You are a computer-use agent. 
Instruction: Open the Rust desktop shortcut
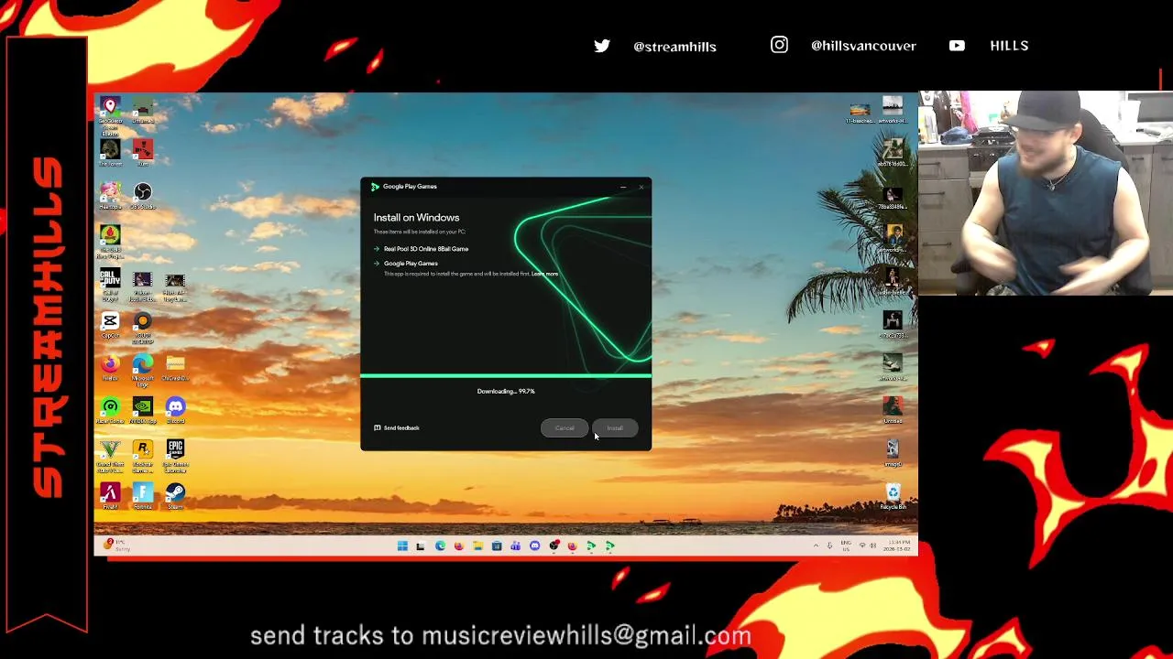(x=142, y=152)
